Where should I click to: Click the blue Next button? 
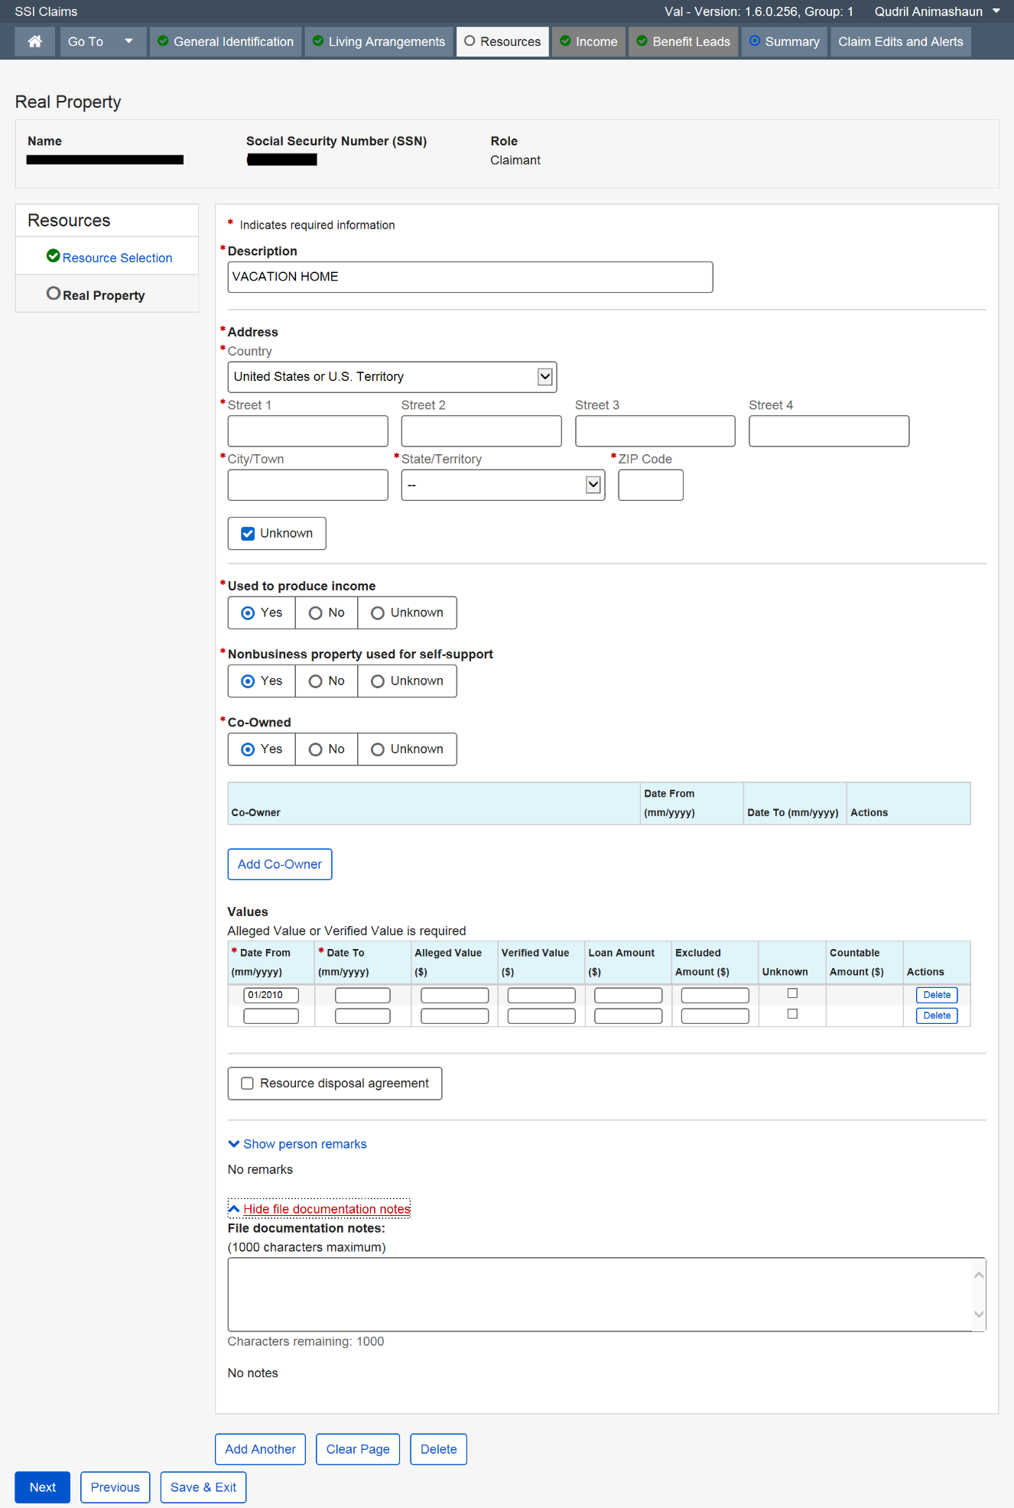(43, 1487)
